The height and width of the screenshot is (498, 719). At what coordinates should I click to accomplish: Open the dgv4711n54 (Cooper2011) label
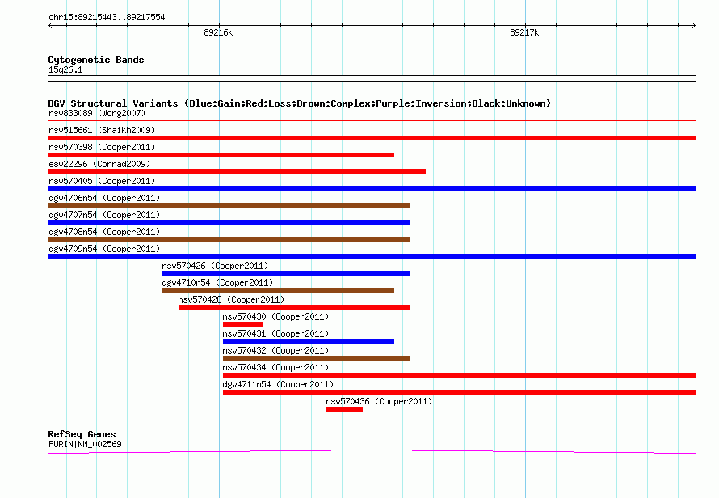278,384
